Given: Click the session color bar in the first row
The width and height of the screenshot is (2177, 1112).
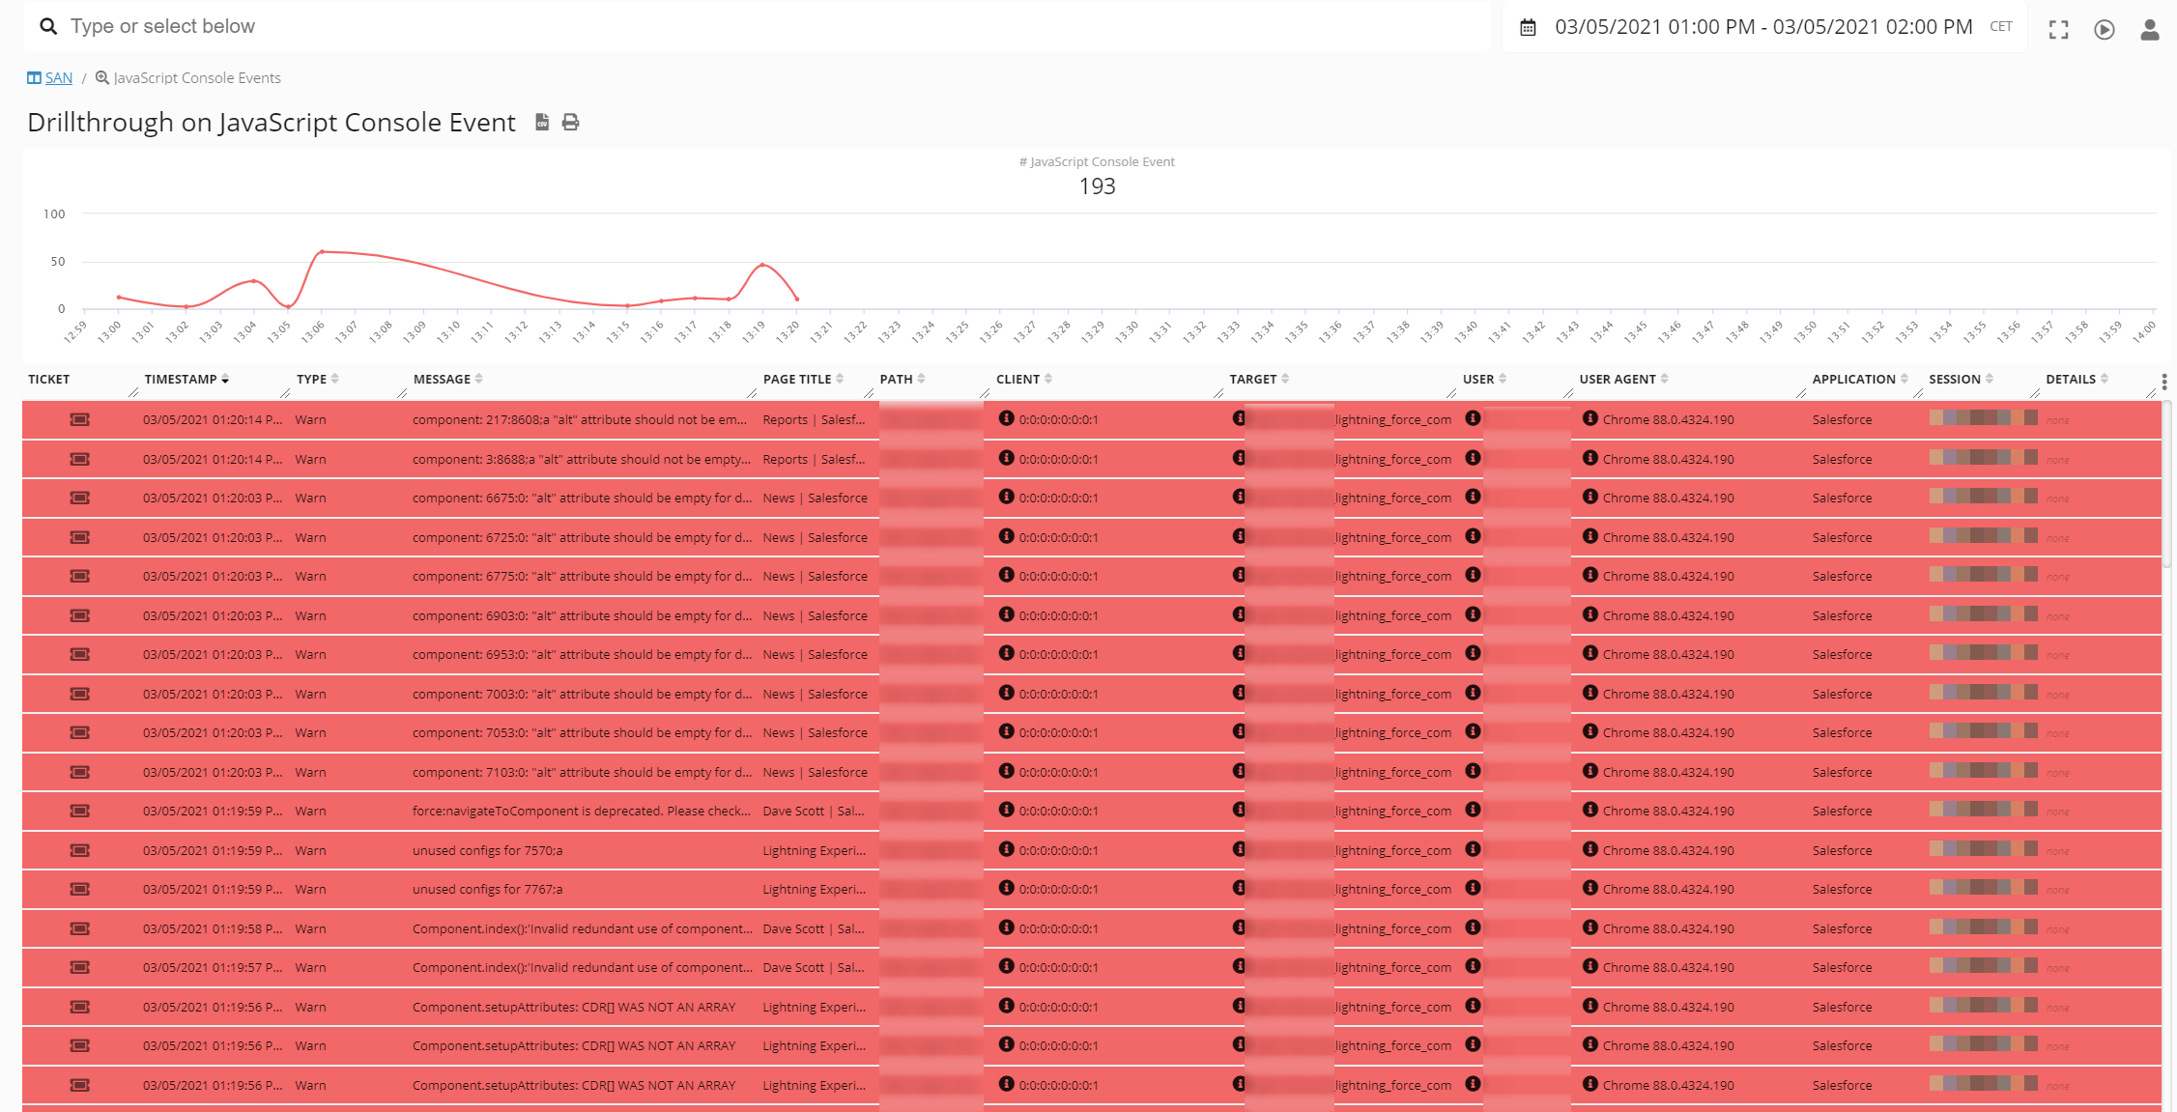Looking at the screenshot, I should click(1983, 418).
